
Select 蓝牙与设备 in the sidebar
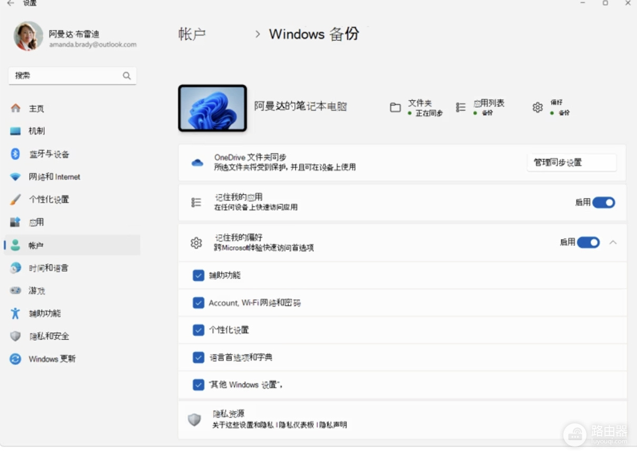pyautogui.click(x=49, y=154)
